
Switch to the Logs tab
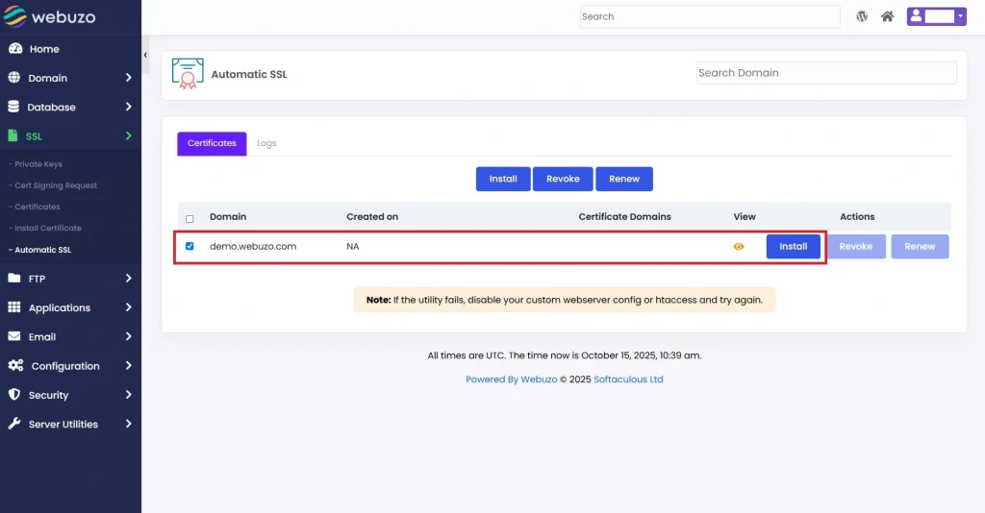pyautogui.click(x=266, y=143)
